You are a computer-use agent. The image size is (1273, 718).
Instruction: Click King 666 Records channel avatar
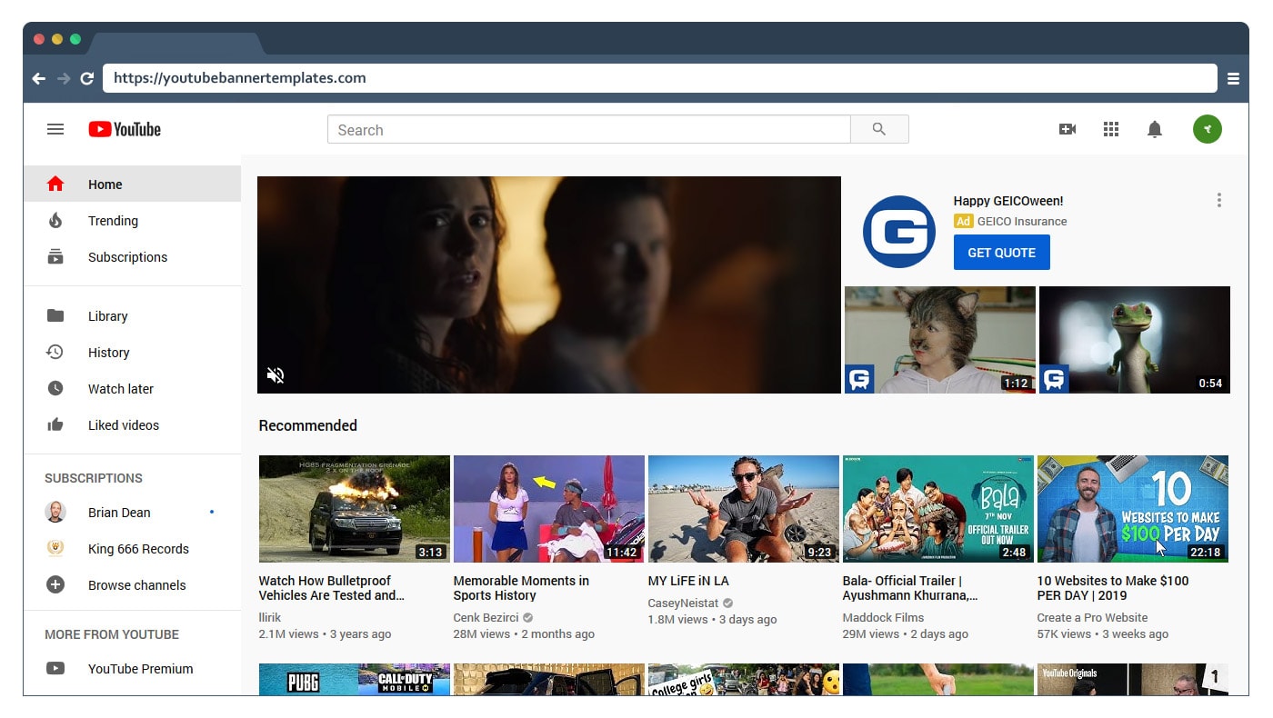tap(55, 548)
